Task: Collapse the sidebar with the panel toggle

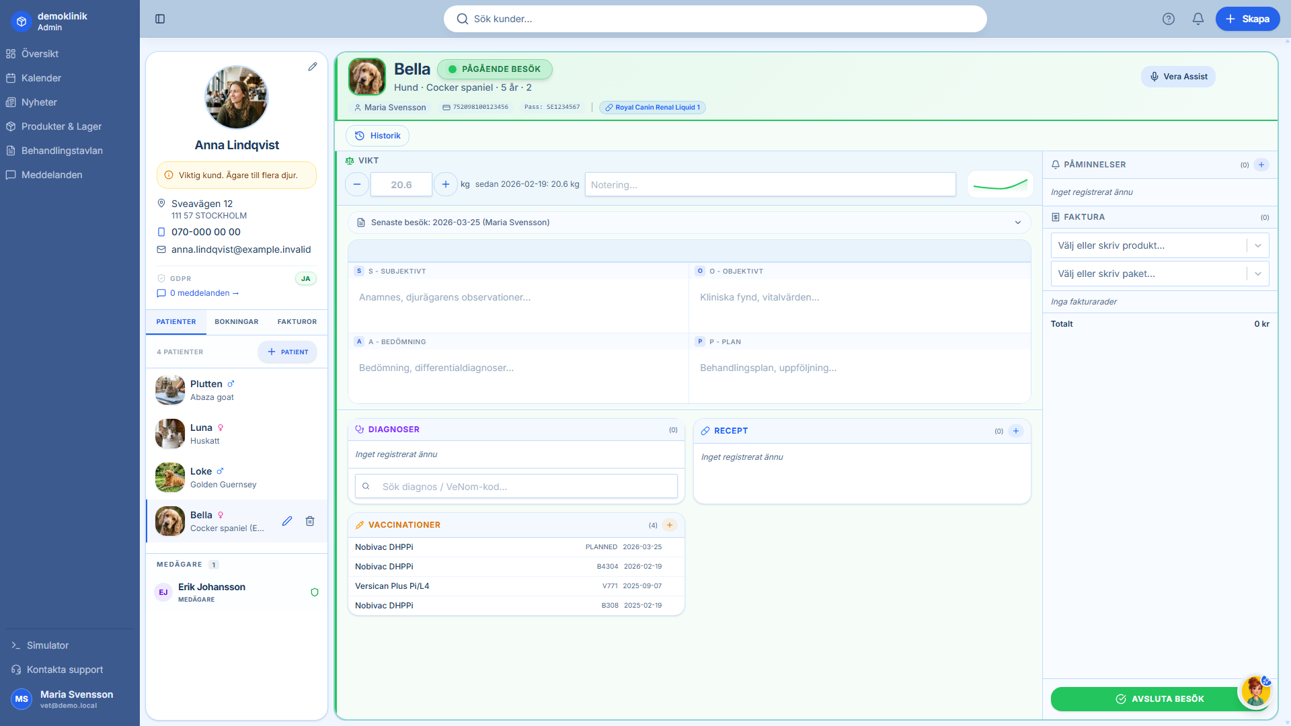Action: click(160, 19)
